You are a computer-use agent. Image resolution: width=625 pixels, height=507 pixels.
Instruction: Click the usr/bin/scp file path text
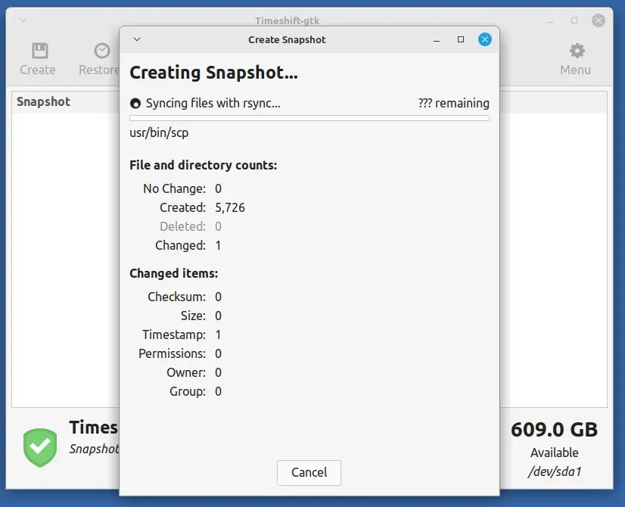pyautogui.click(x=159, y=133)
